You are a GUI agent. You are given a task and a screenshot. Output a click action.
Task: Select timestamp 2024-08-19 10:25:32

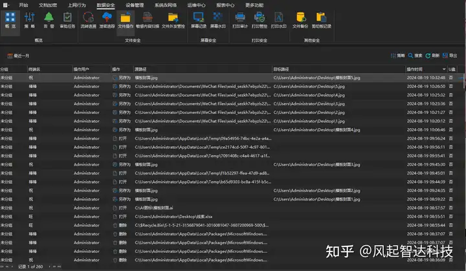click(426, 95)
